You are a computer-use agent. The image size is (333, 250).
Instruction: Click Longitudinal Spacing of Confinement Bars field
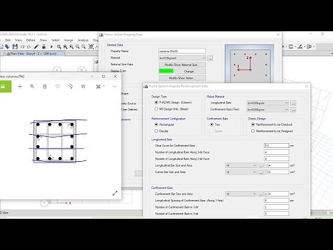pos(277,201)
